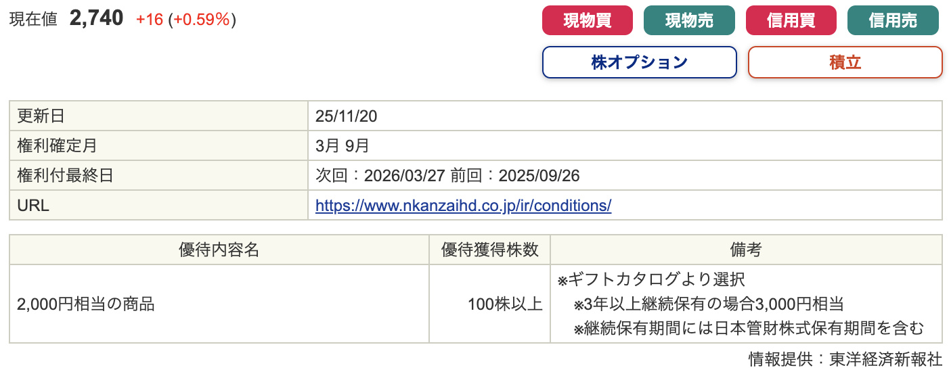Screen dimensions: 949x372
Task: Open the nkanzaihd.co.jp IR conditions link
Action: coord(463,206)
